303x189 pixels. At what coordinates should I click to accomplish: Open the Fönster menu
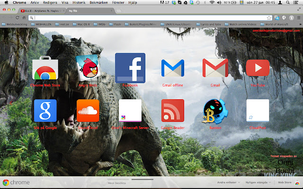coord(118,2)
